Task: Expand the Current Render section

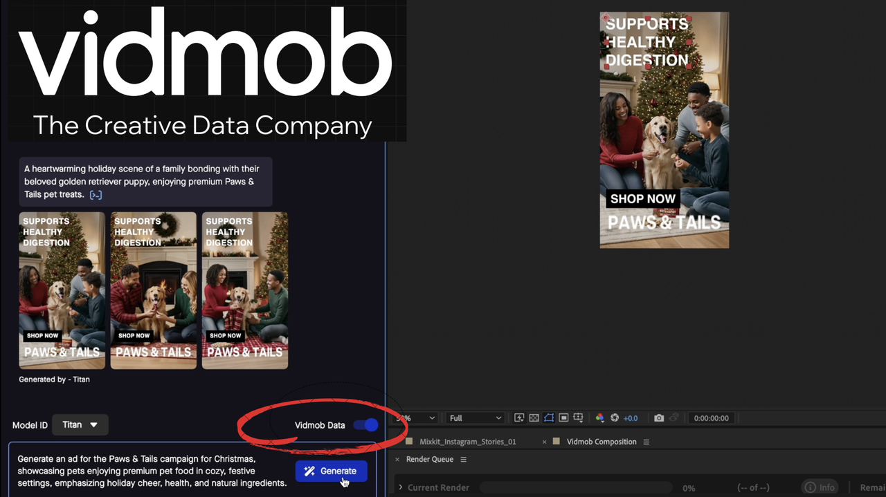Action: click(x=400, y=487)
